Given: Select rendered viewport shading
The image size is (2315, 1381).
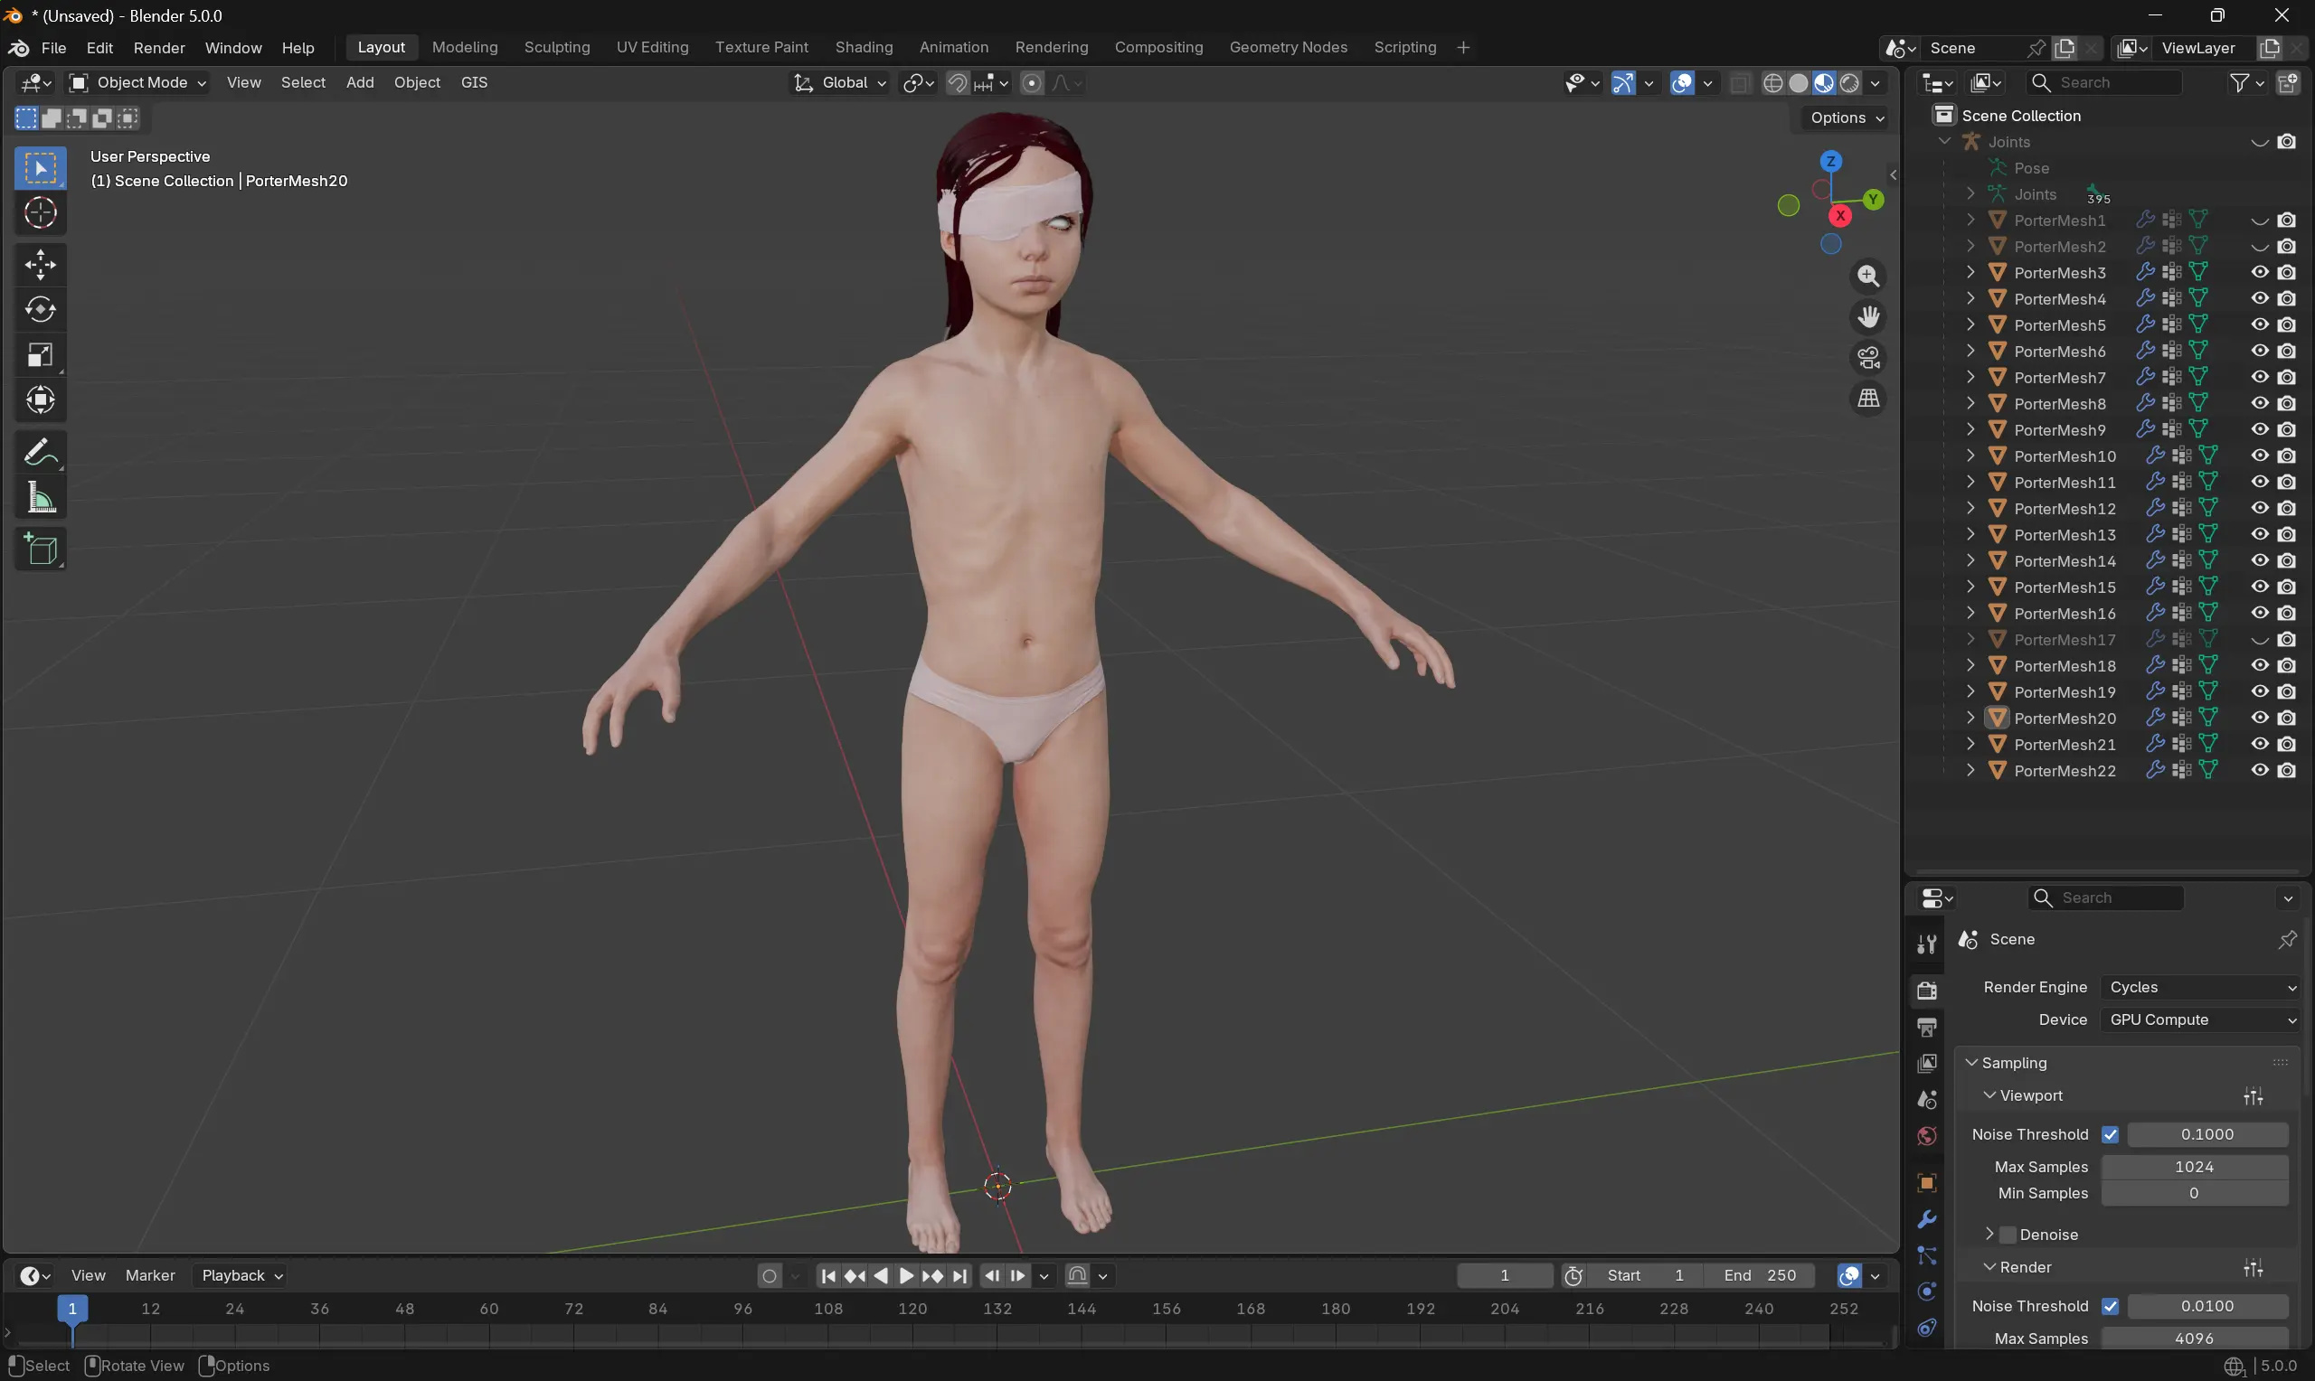Looking at the screenshot, I should (1849, 83).
